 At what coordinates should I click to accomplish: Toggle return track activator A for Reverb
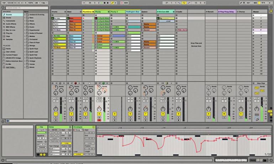[209, 114]
